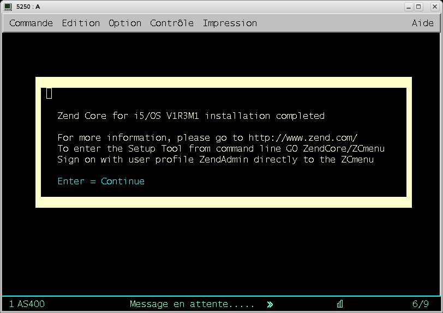Screen dimensions: 443x313
Task: Click the GO ZendCore/ZCmenu command text
Action: (336, 148)
